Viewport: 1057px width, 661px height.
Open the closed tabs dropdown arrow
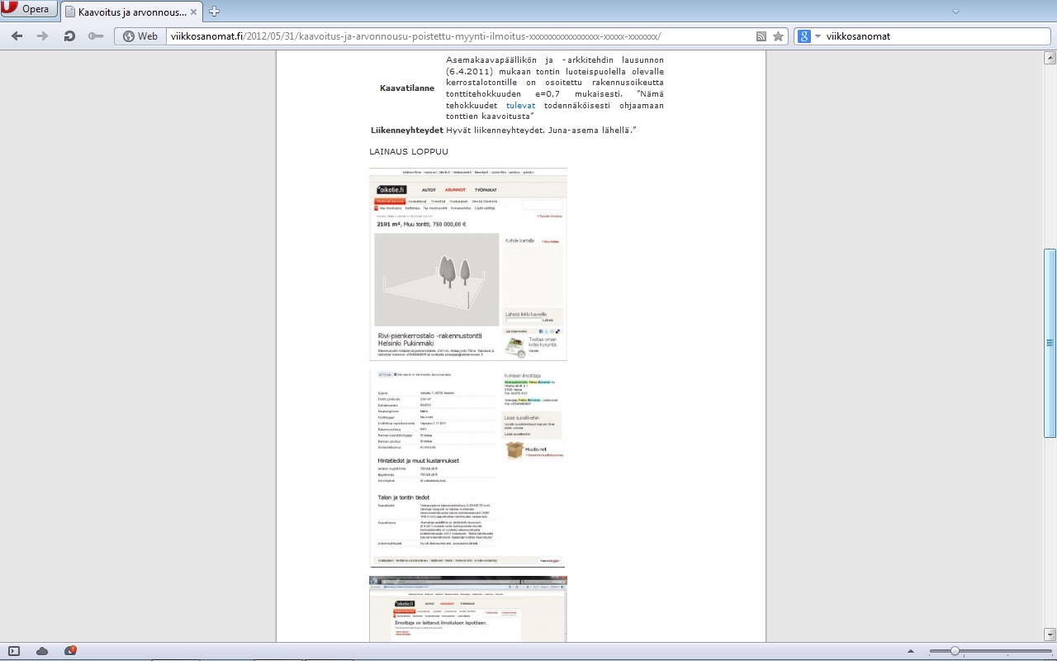coord(955,12)
